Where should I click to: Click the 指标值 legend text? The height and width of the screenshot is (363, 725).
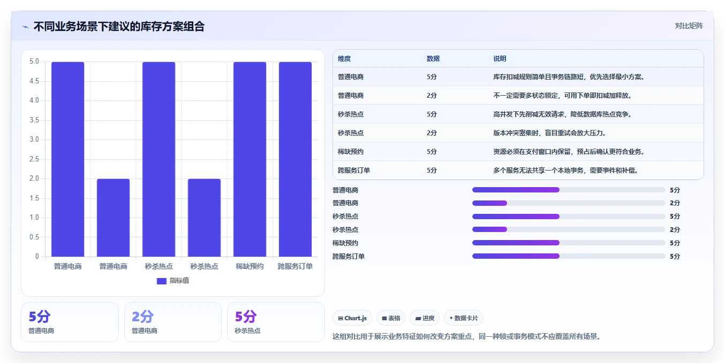[x=179, y=281]
